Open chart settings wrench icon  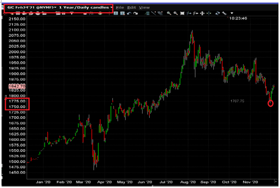pos(224,13)
